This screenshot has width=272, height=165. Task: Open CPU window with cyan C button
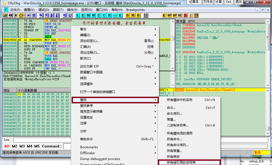[104, 15]
